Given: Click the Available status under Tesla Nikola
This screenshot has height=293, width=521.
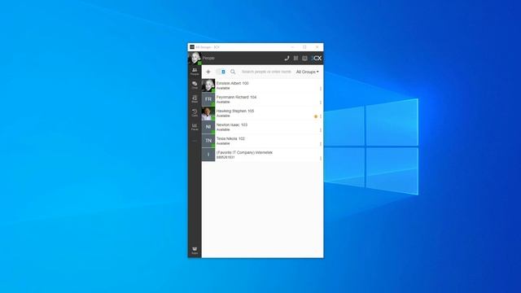Looking at the screenshot, I should coord(223,143).
